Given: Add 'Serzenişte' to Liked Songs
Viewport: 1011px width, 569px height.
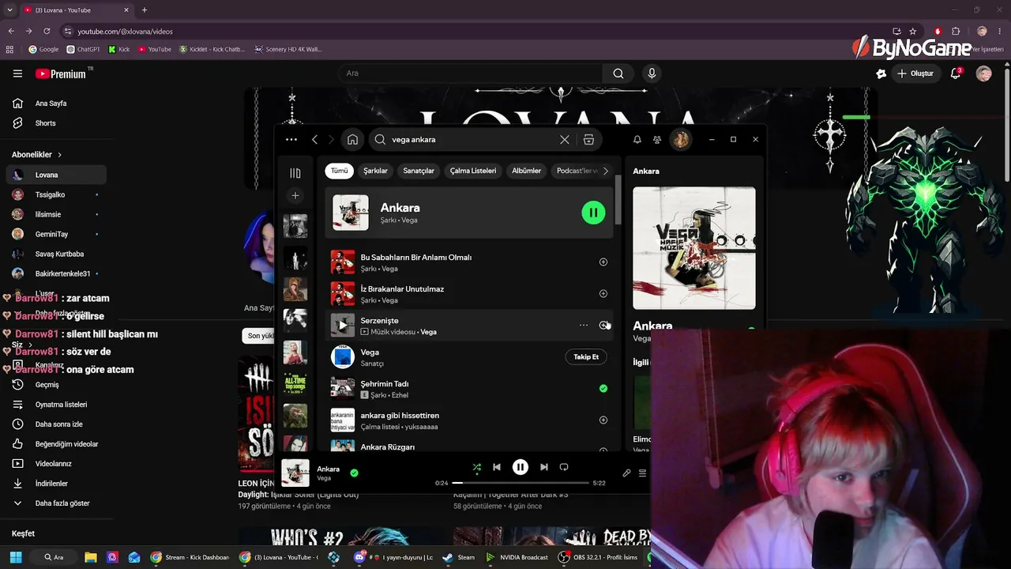Looking at the screenshot, I should (x=603, y=325).
